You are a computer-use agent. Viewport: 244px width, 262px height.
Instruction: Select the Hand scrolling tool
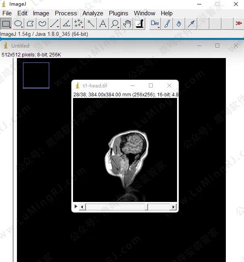coord(127,24)
